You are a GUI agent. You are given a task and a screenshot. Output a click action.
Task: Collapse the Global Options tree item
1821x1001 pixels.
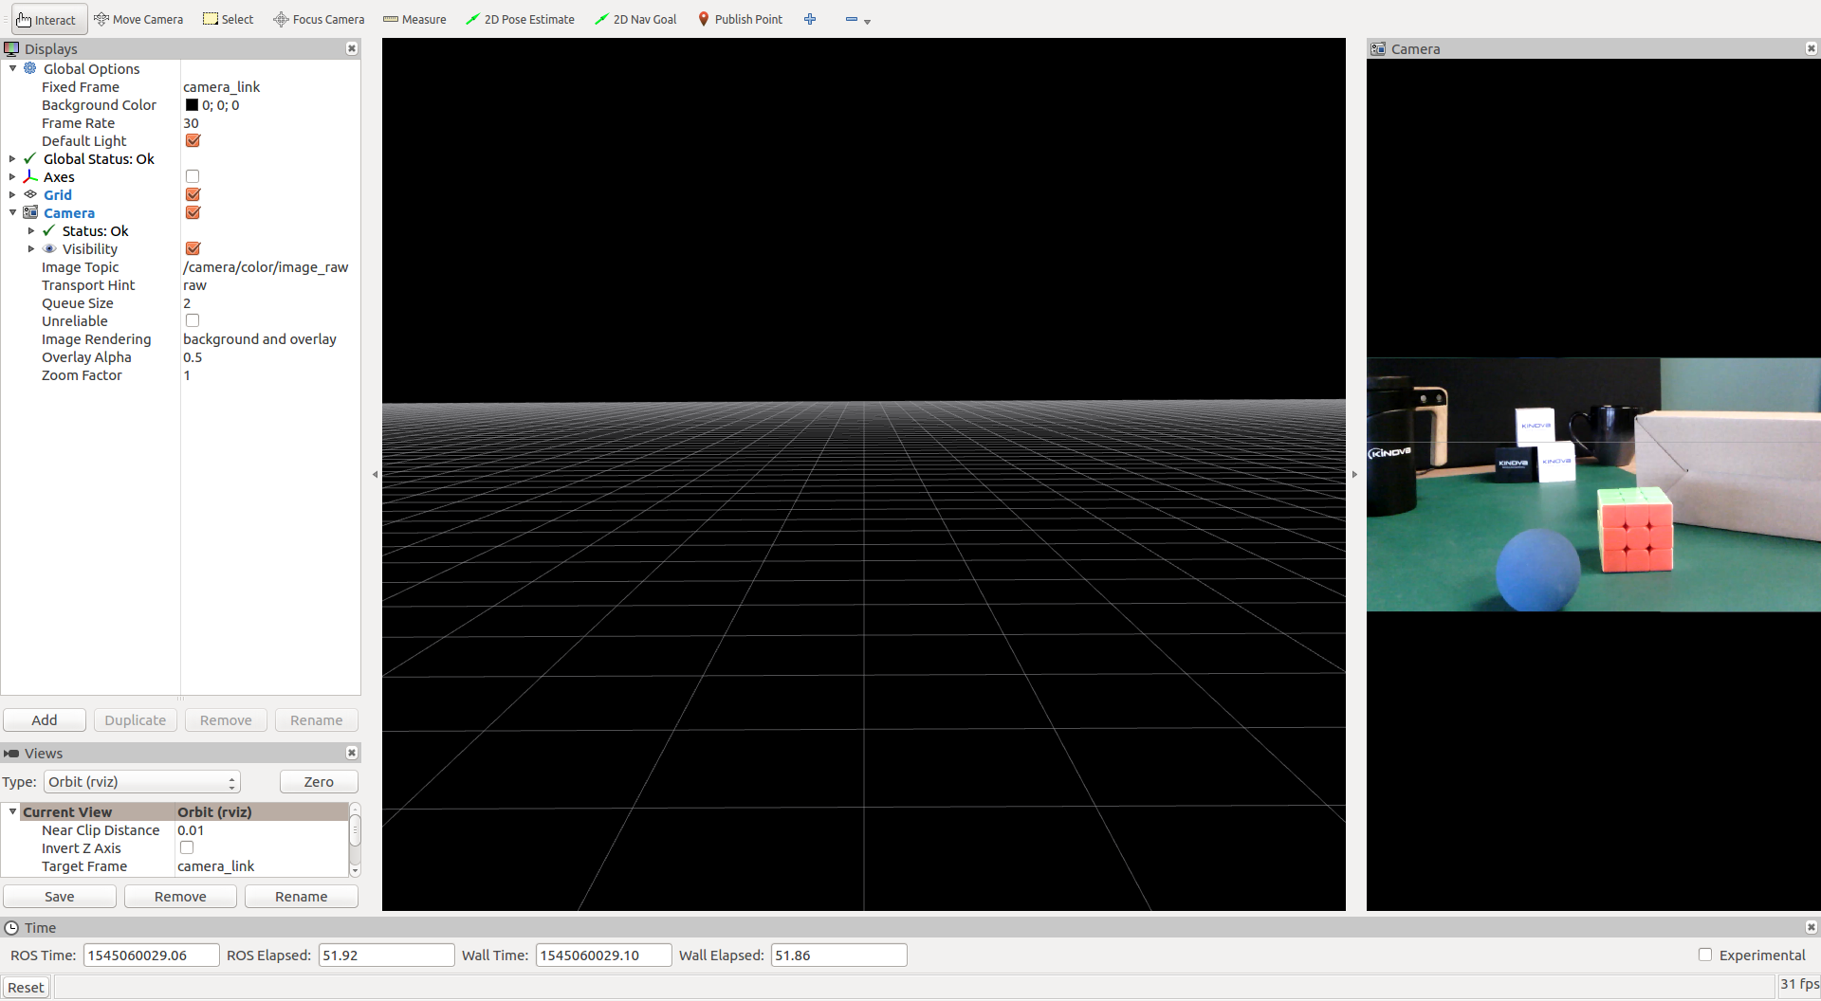tap(12, 68)
